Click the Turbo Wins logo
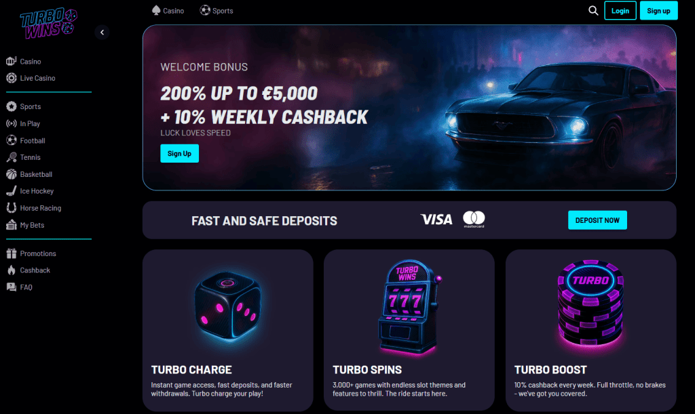The image size is (695, 414). coord(48,23)
